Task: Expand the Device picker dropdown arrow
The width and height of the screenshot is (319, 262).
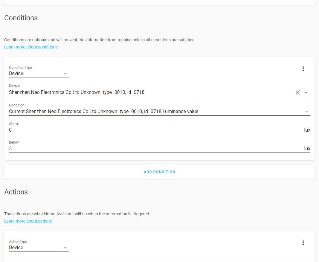Action: pyautogui.click(x=306, y=92)
